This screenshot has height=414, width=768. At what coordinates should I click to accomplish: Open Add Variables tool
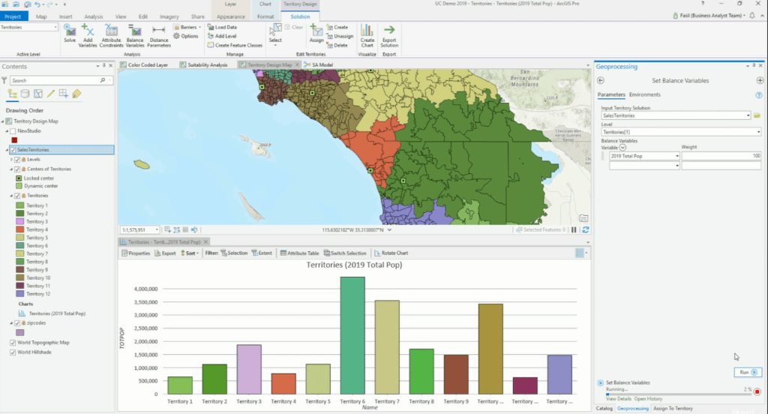[88, 36]
